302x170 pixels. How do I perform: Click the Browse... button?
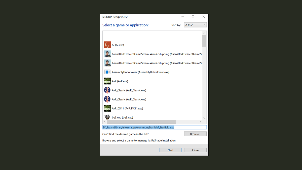[x=195, y=134]
